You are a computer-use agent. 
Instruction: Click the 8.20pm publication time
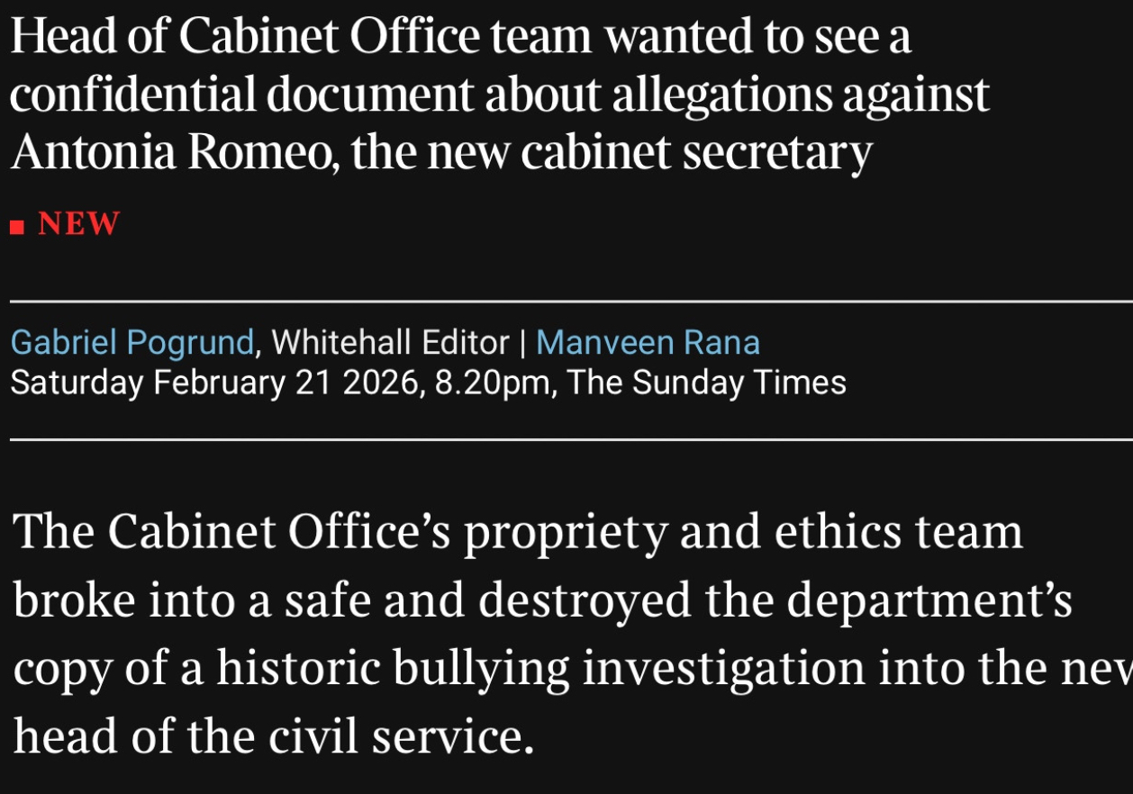point(492,383)
